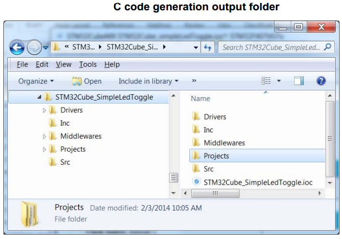
Task: Open the Tools menu
Action: tap(88, 65)
